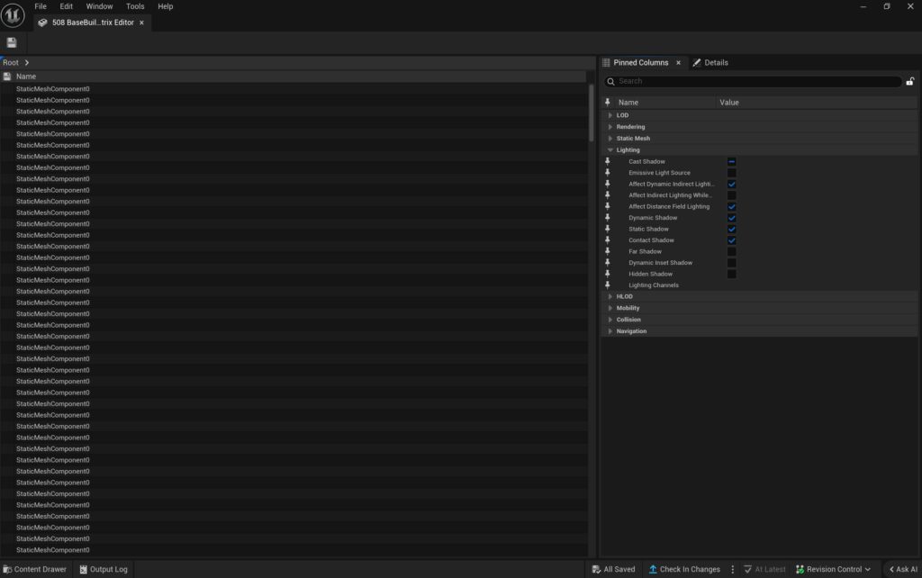Click the pin icon beside Lighting Channels
This screenshot has width=922, height=578.
coord(608,285)
